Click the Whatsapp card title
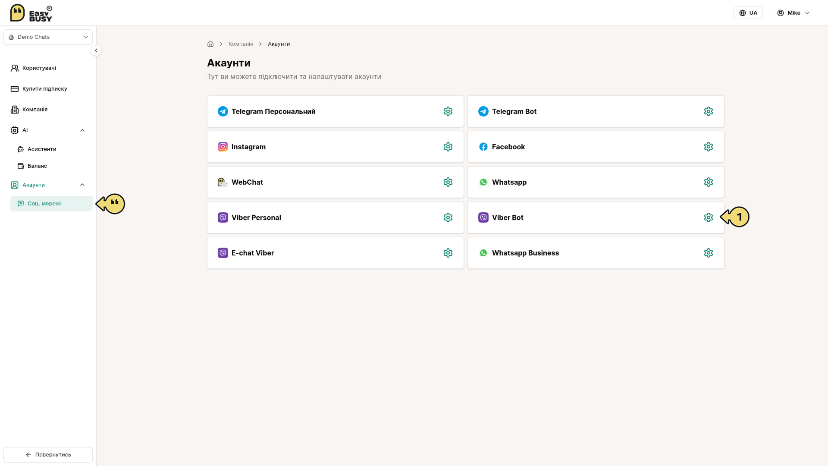The height and width of the screenshot is (466, 828). tap(509, 182)
